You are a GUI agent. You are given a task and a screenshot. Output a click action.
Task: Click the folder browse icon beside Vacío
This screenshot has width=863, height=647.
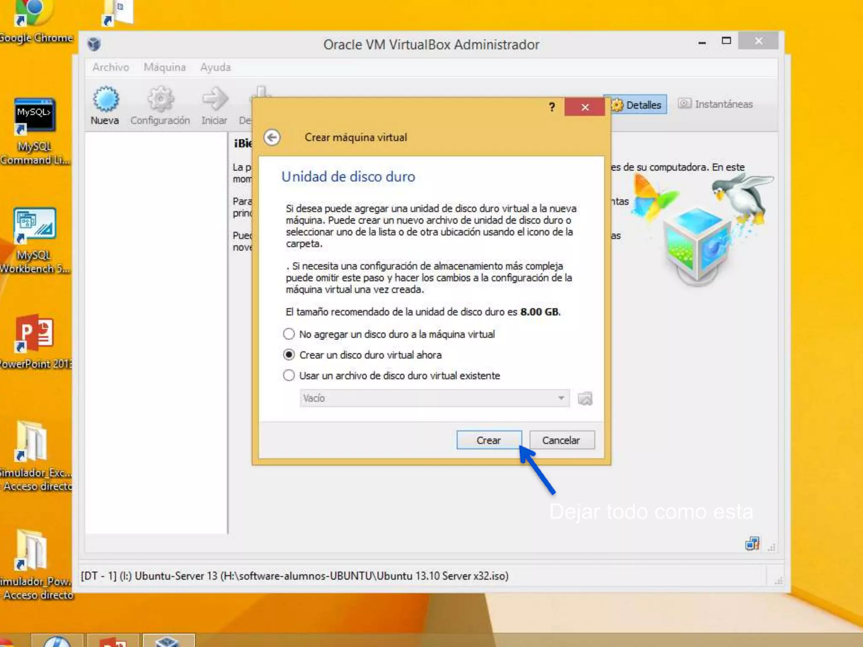click(585, 398)
